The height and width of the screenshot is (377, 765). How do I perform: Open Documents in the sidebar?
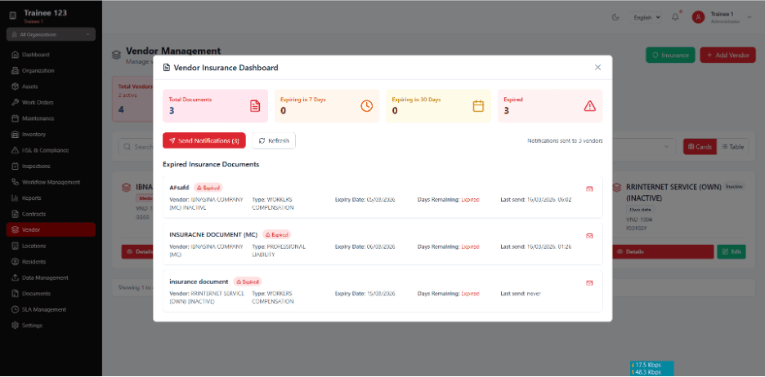[51, 294]
